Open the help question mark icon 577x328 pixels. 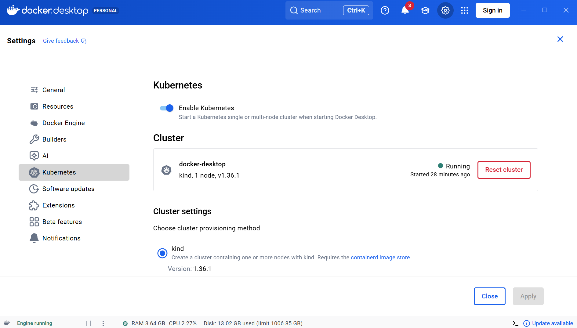click(385, 10)
